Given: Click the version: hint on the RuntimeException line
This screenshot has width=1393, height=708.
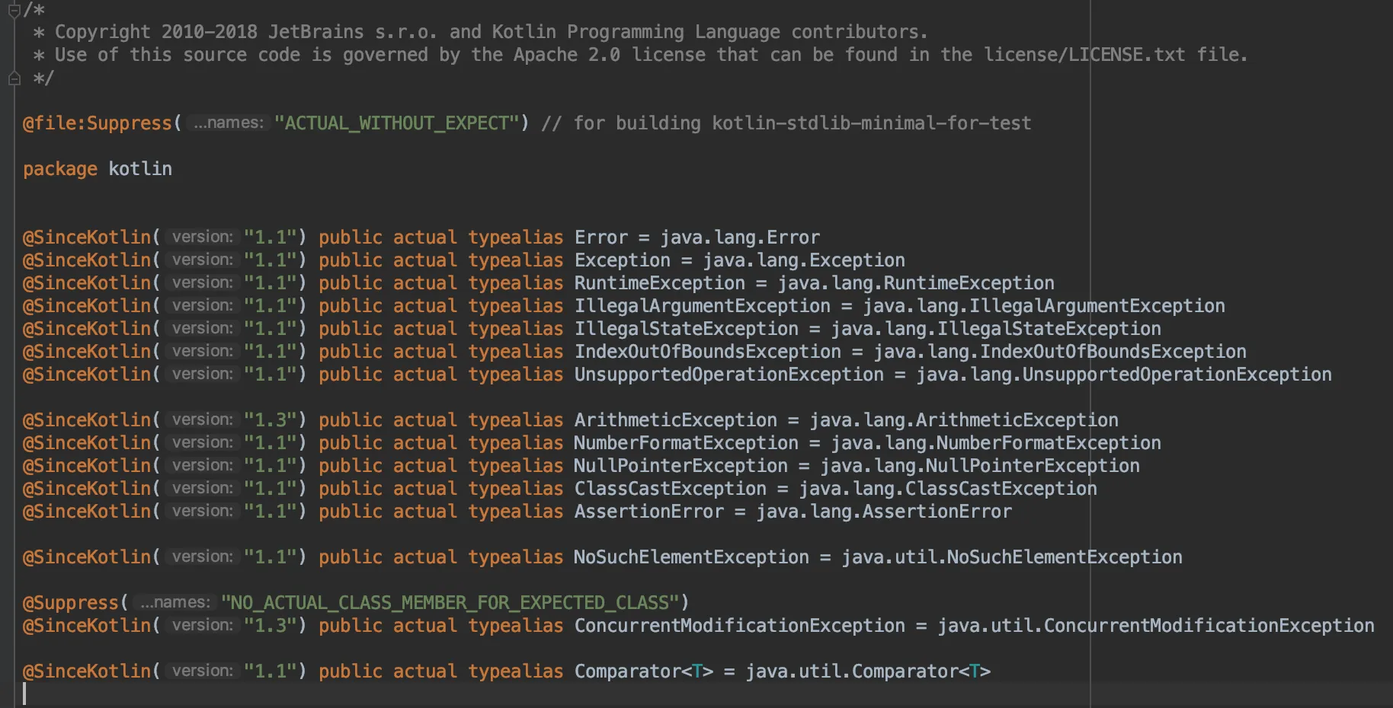Looking at the screenshot, I should (x=202, y=282).
